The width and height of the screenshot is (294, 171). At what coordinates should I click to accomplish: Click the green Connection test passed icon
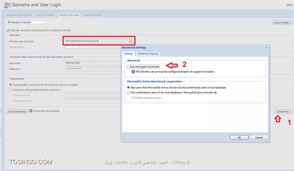31,111
